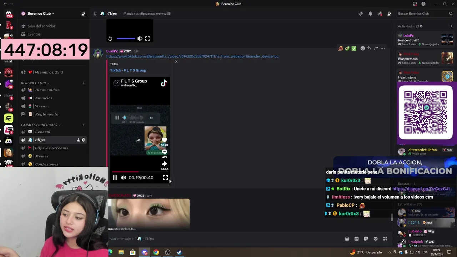Image resolution: width=457 pixels, height=257 pixels.
Task: Open Actividad settings gear icon
Action: (421, 26)
